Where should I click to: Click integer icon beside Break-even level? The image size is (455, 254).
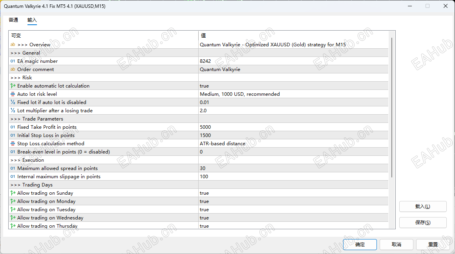coord(13,152)
